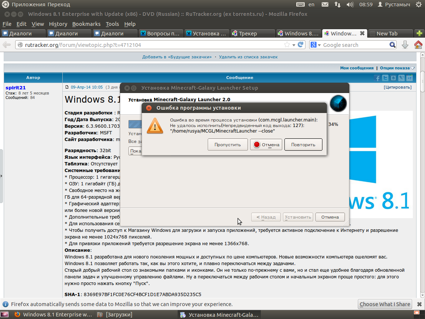Open the mail envelope indicator
Screen dimensions: 425x319
tap(325, 4)
